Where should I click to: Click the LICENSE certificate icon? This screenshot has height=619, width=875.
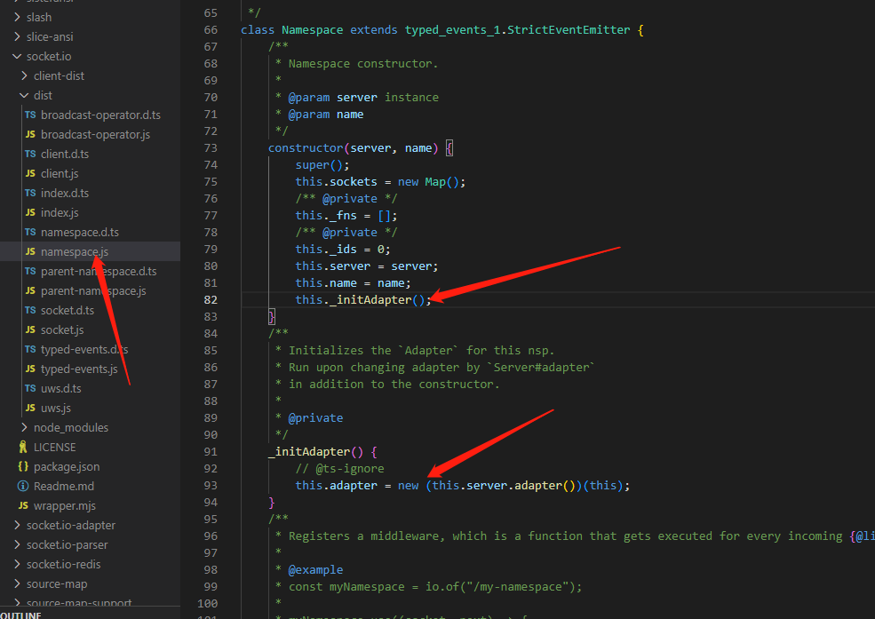[x=25, y=447]
